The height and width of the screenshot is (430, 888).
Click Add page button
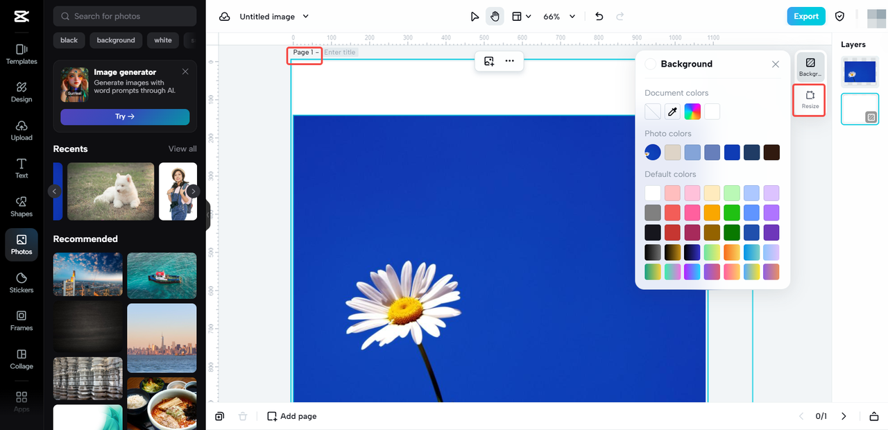tap(292, 416)
